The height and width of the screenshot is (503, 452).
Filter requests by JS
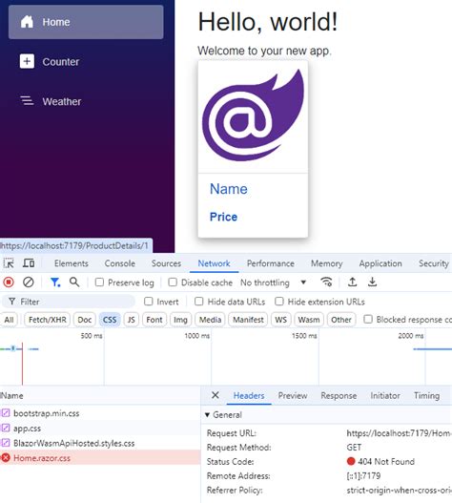[x=131, y=320]
